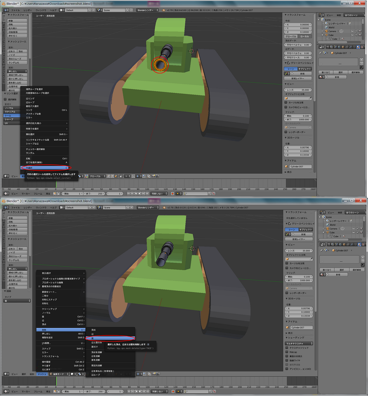This screenshot has height=396, width=368.
Task: Enable the Matcap checkbox
Action: tap(287, 352)
